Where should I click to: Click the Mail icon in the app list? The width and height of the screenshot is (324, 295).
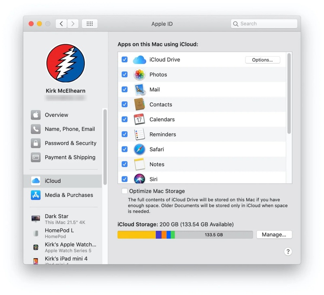coord(139,90)
